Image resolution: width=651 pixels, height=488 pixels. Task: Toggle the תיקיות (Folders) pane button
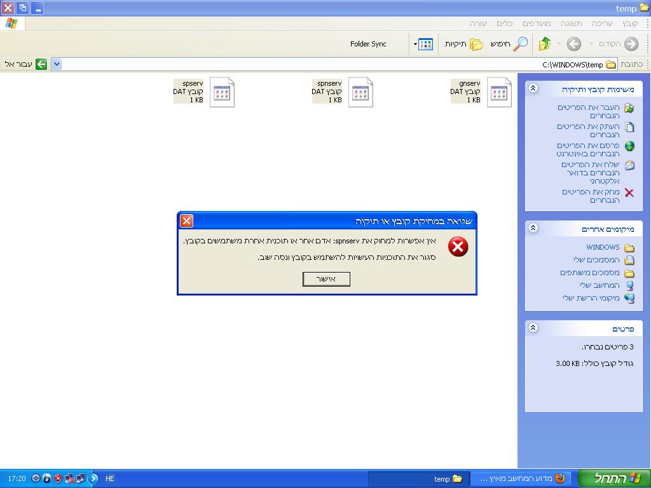[x=464, y=44]
